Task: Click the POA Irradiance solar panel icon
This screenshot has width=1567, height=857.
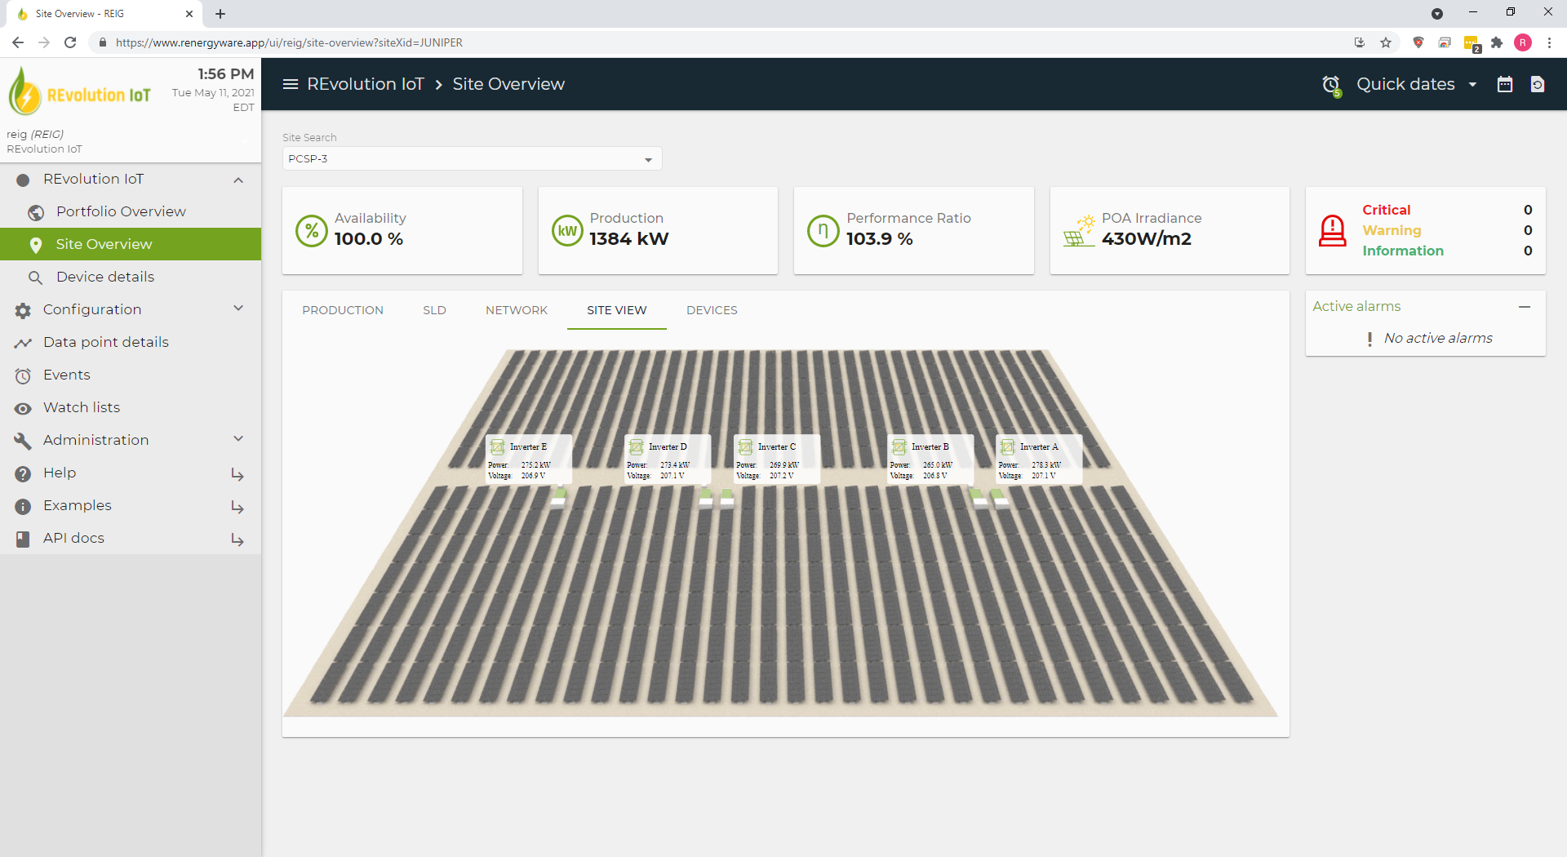Action: click(x=1079, y=231)
